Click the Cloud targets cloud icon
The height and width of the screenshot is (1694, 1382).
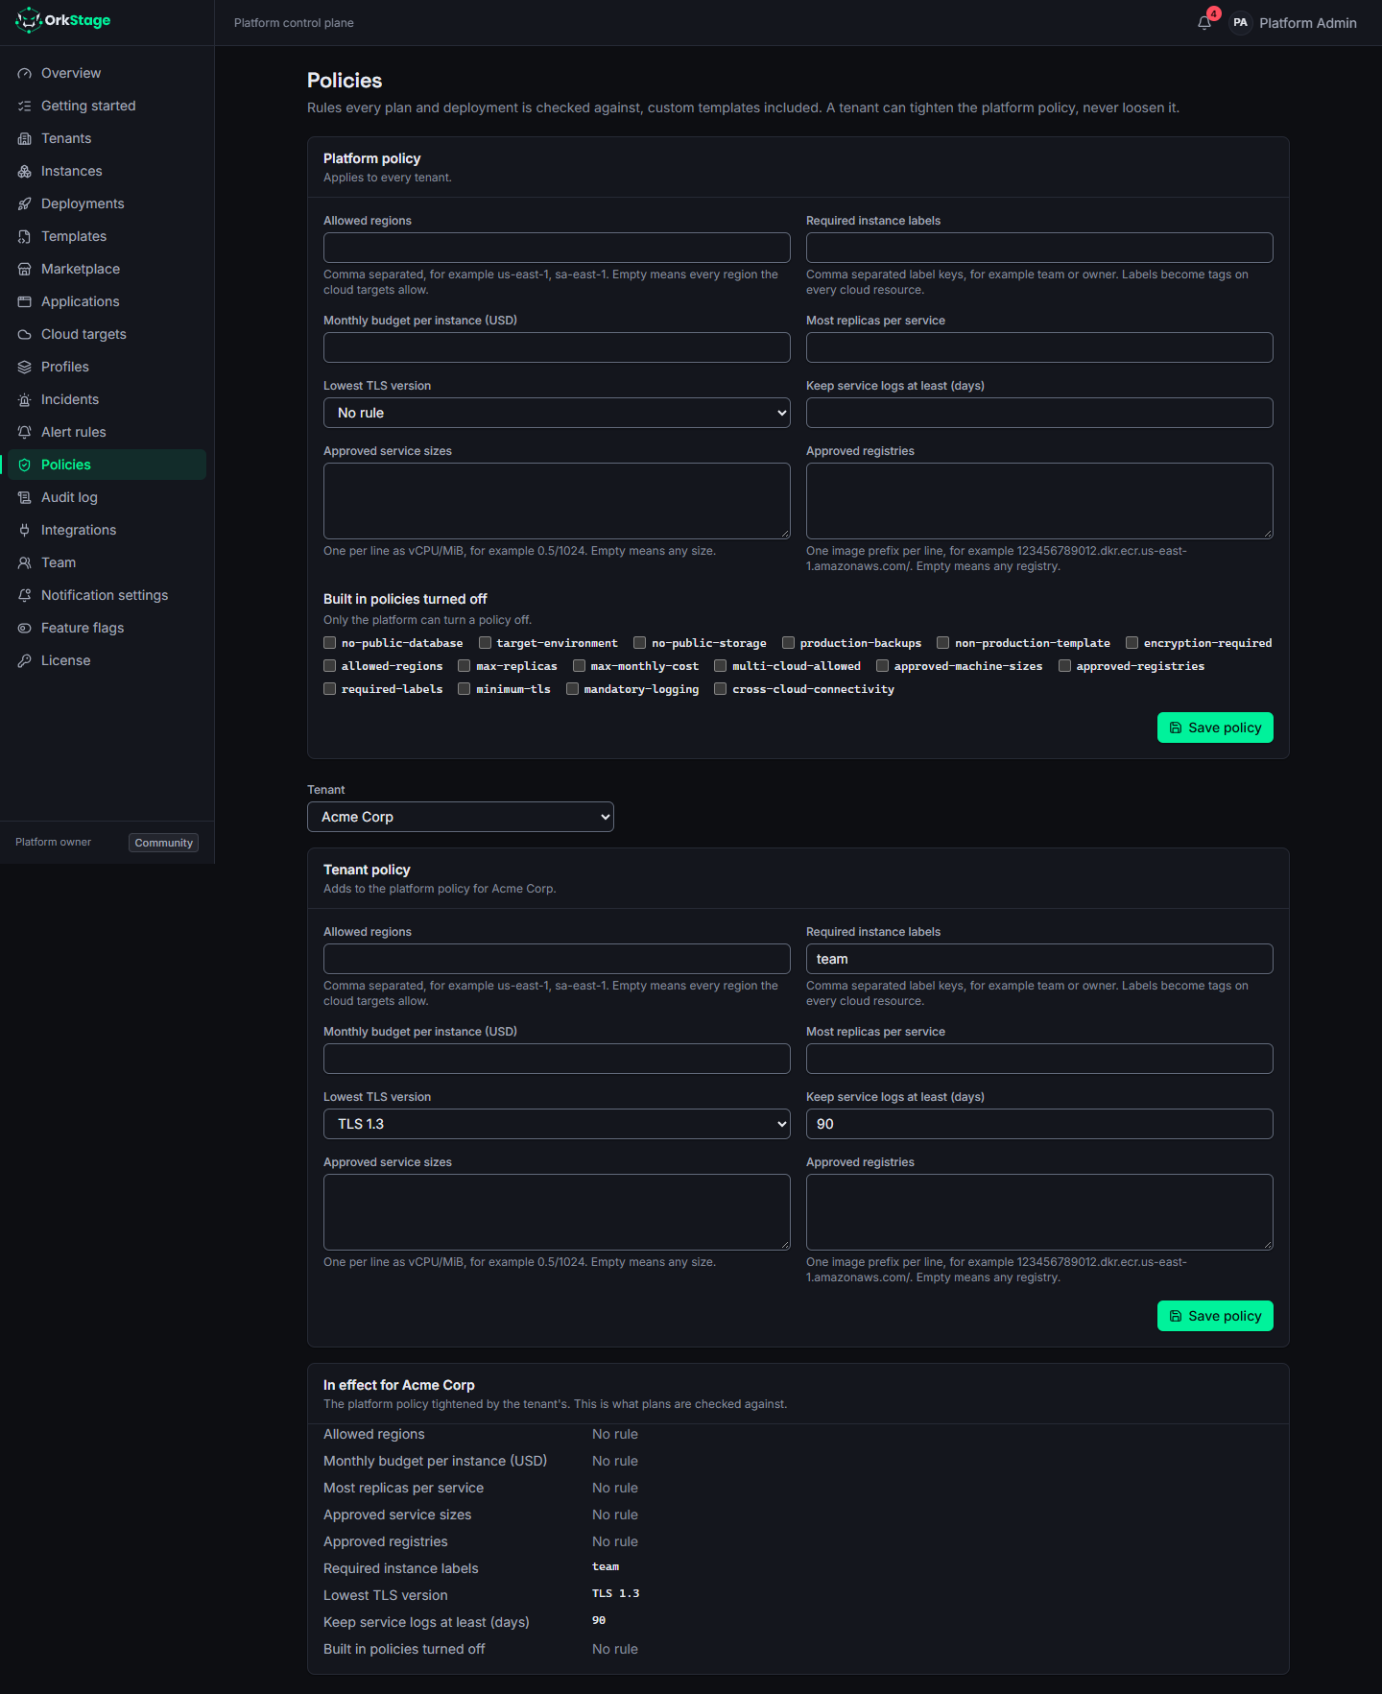(25, 334)
